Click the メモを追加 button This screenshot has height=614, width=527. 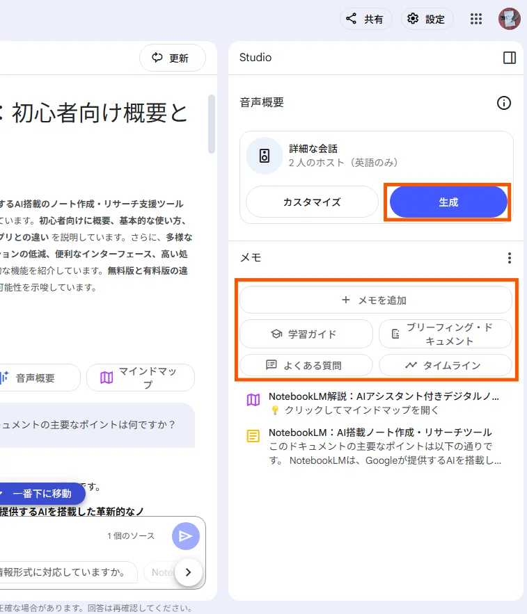376,300
